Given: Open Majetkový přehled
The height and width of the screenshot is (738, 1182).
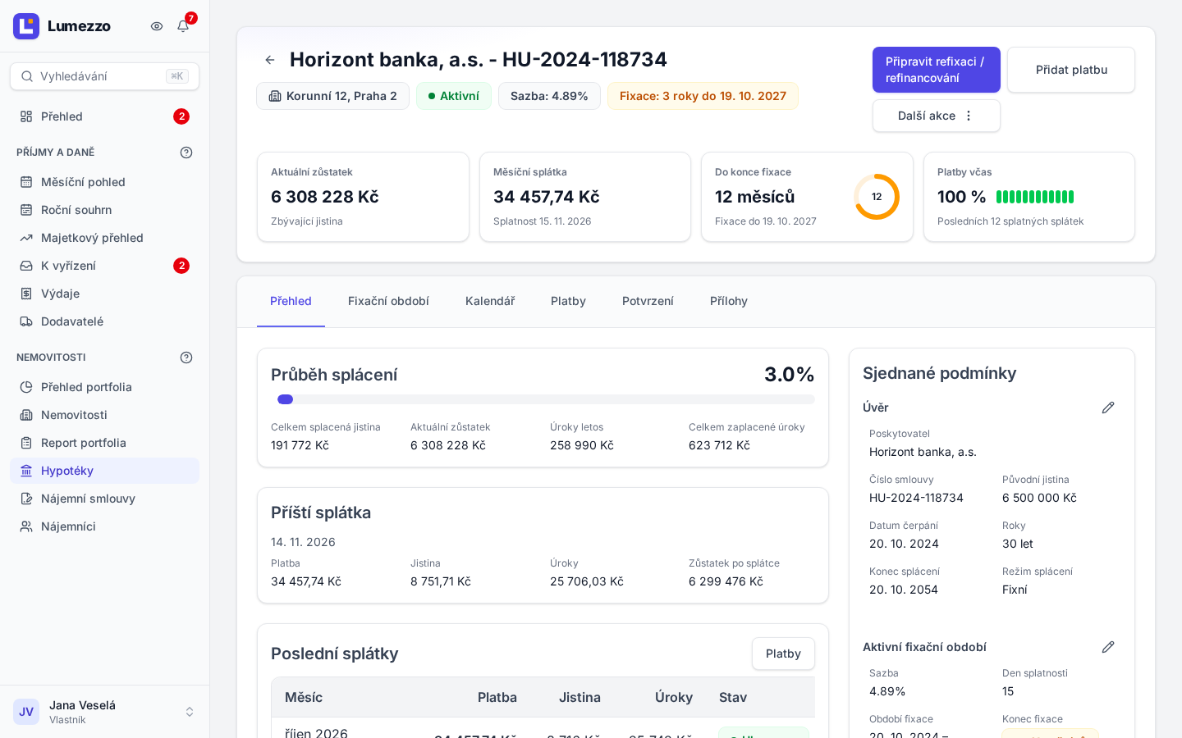Looking at the screenshot, I should pyautogui.click(x=104, y=238).
